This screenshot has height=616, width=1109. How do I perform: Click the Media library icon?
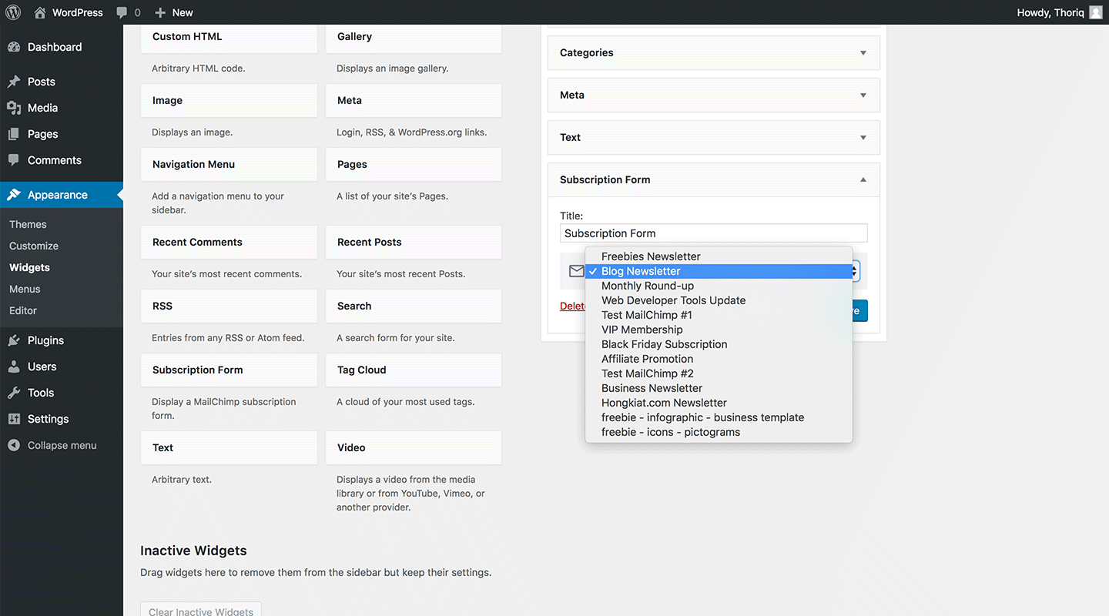pos(14,108)
